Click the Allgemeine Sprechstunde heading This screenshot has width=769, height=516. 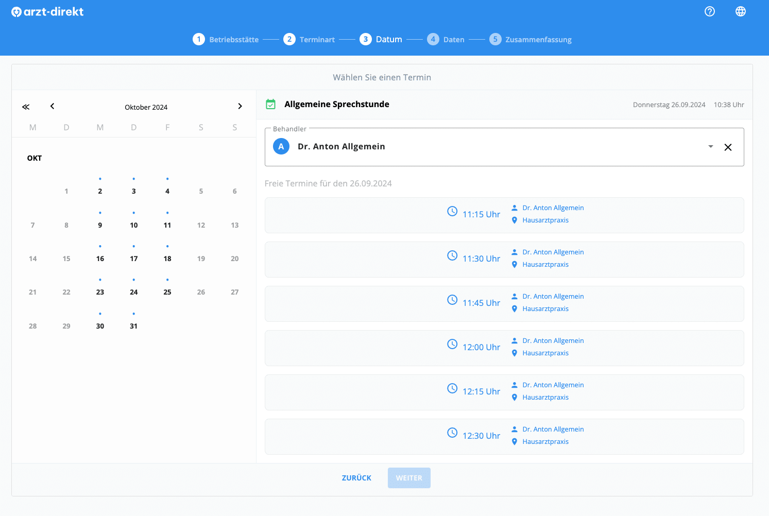[337, 104]
